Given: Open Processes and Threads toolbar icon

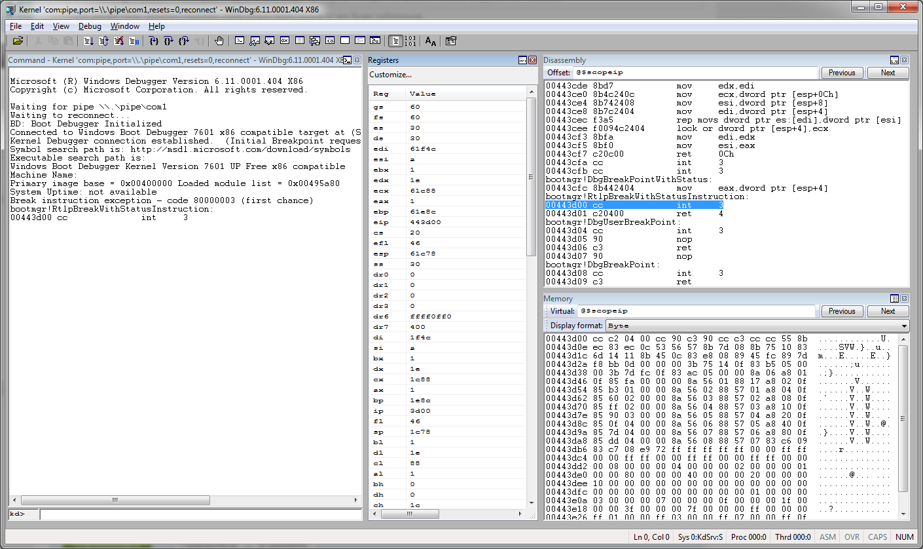Looking at the screenshot, I should [359, 41].
